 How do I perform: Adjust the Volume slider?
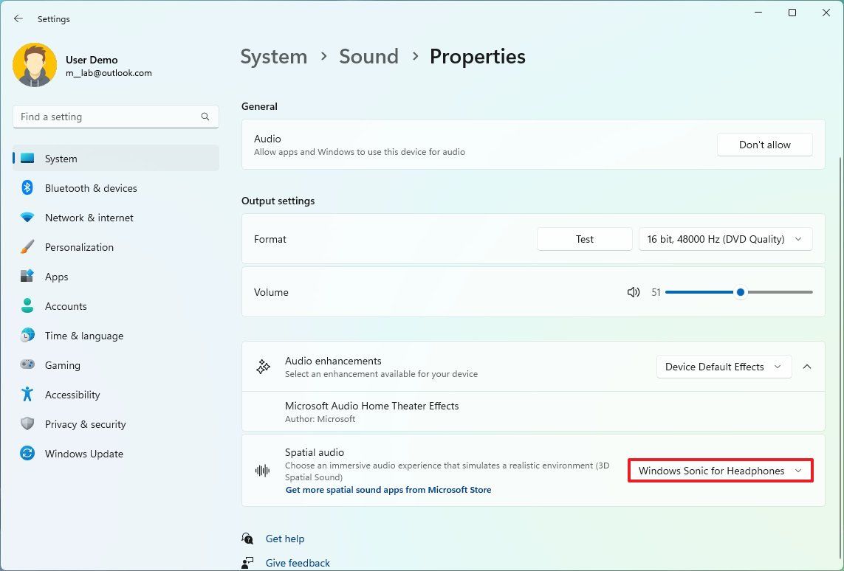pyautogui.click(x=740, y=292)
